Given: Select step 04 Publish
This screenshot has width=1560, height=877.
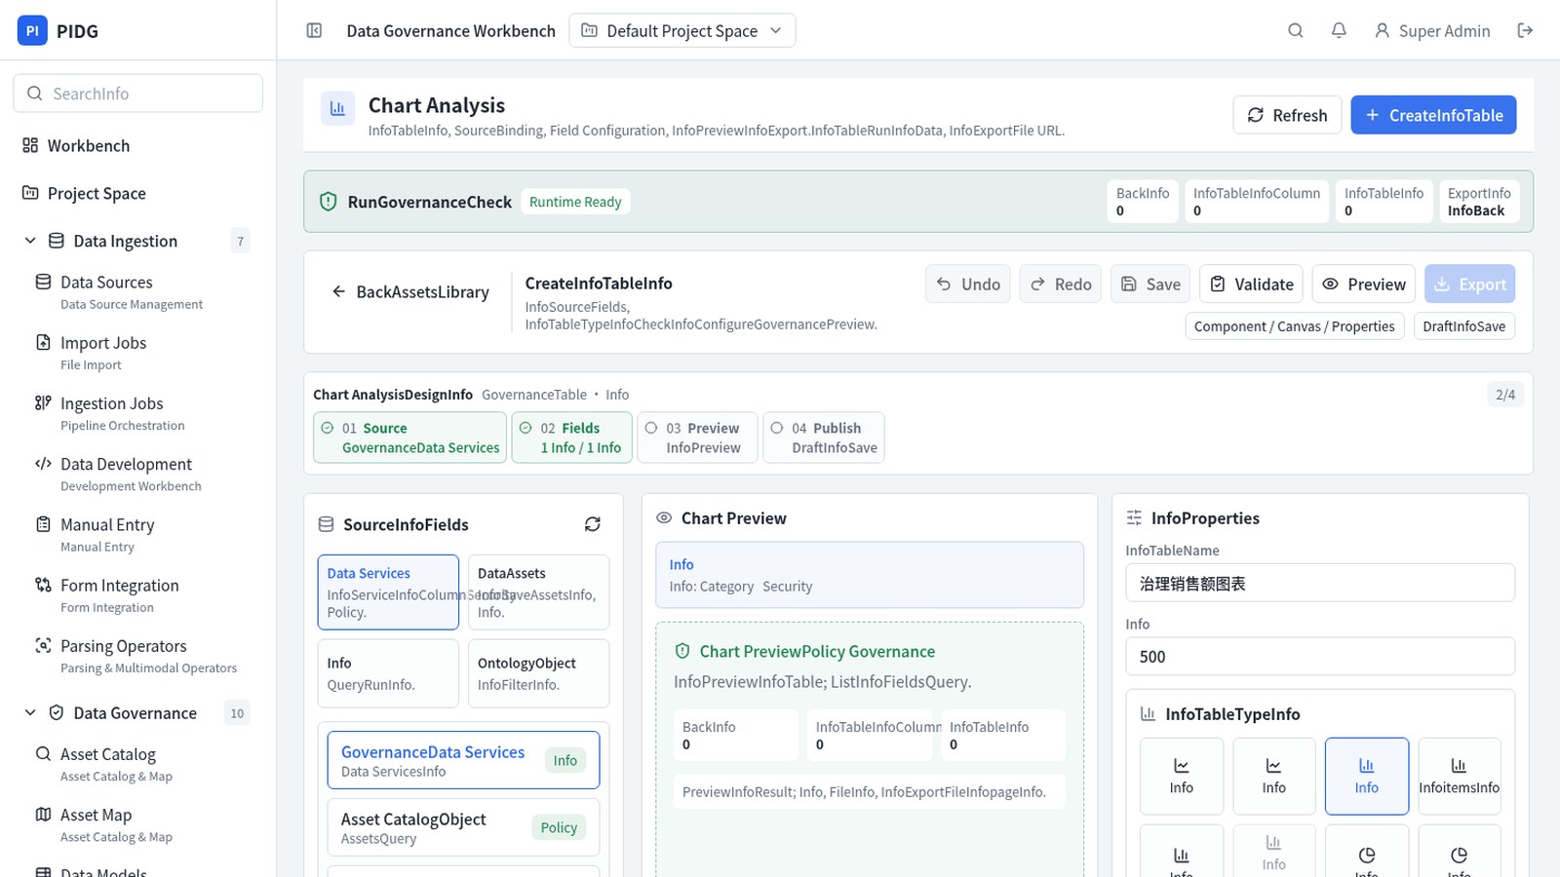Looking at the screenshot, I should [823, 438].
